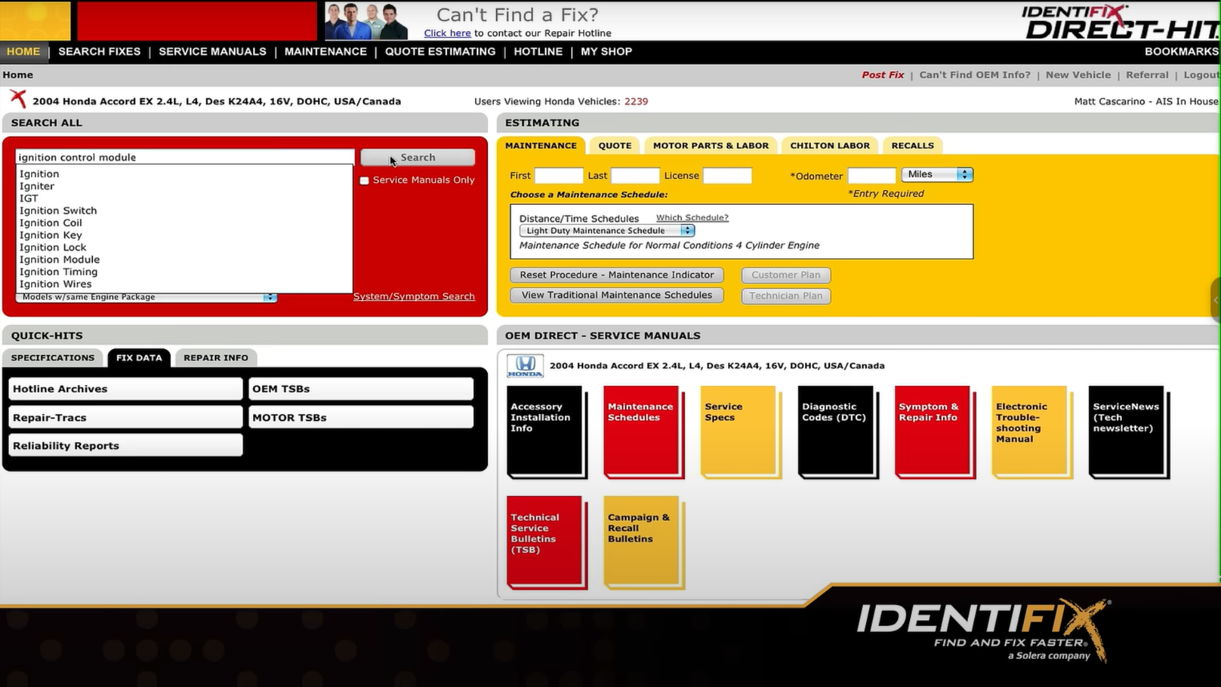Select Maintenance tab in Estimating

[x=540, y=145]
